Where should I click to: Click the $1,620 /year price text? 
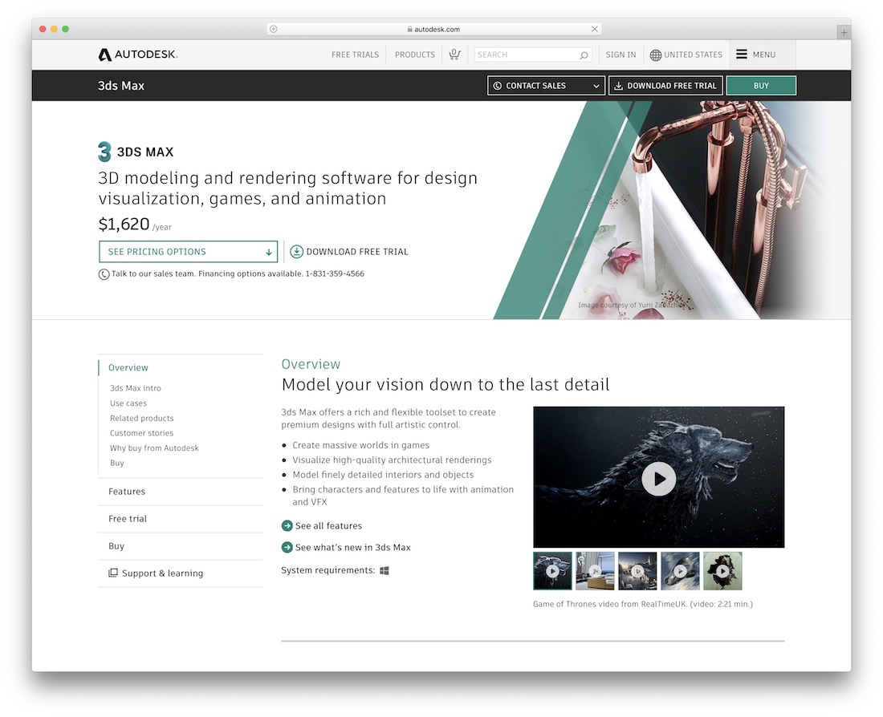pyautogui.click(x=135, y=225)
